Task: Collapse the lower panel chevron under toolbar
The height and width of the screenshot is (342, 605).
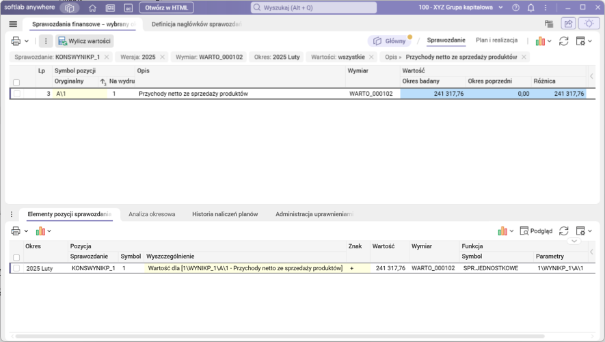Action: (x=574, y=241)
